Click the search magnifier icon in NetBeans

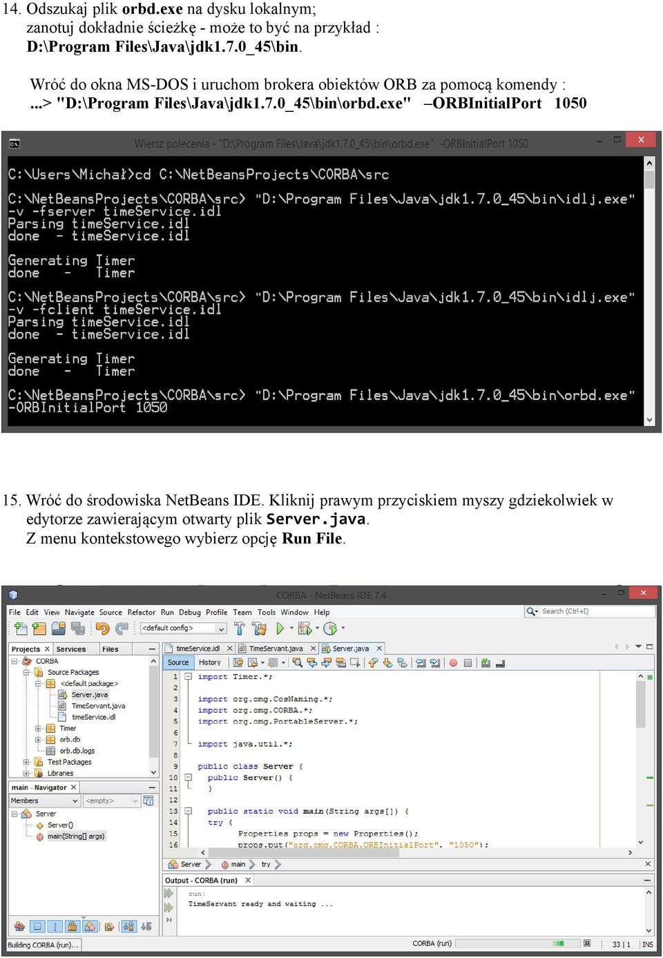click(x=531, y=611)
